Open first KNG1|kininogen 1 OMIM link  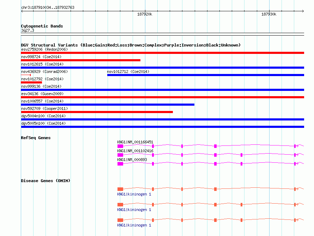(x=134, y=194)
